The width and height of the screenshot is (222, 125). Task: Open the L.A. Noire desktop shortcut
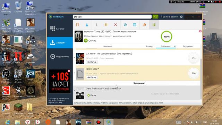click(x=6, y=58)
